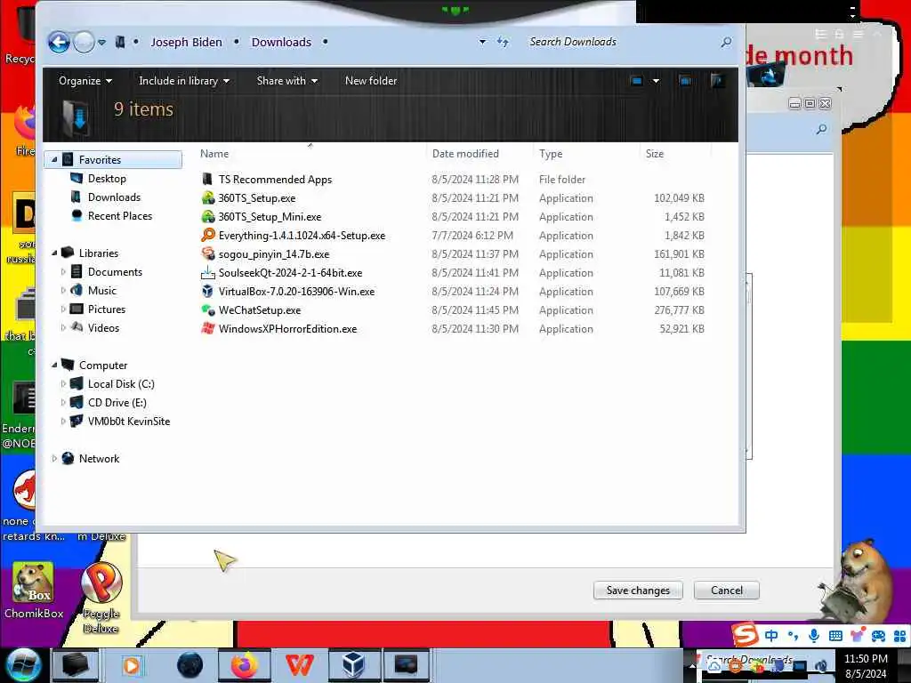Expand the Network node
This screenshot has height=683, width=911.
pos(54,459)
